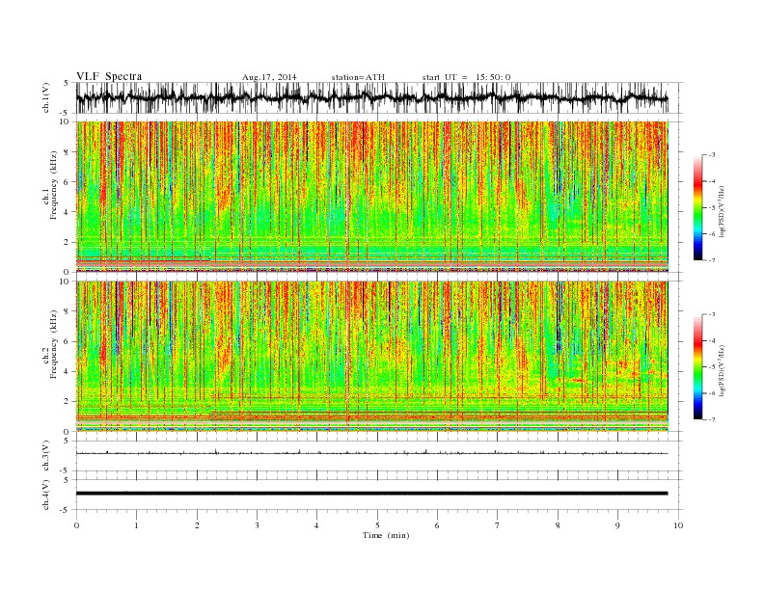Click the log(PSD) label beside ch.2 color bar
Screen dimensions: 764x590
point(723,370)
